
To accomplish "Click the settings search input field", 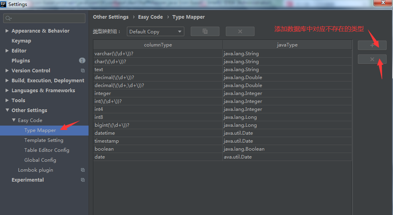I will (x=44, y=18).
